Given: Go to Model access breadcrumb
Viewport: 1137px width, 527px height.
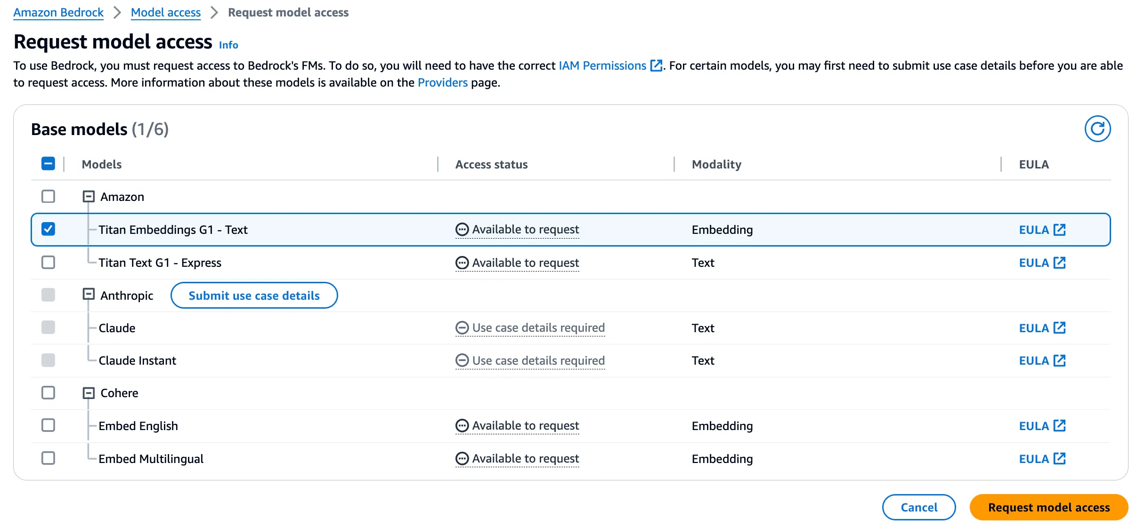Looking at the screenshot, I should coord(166,13).
